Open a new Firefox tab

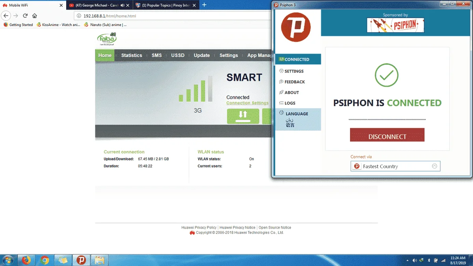pyautogui.click(x=204, y=5)
